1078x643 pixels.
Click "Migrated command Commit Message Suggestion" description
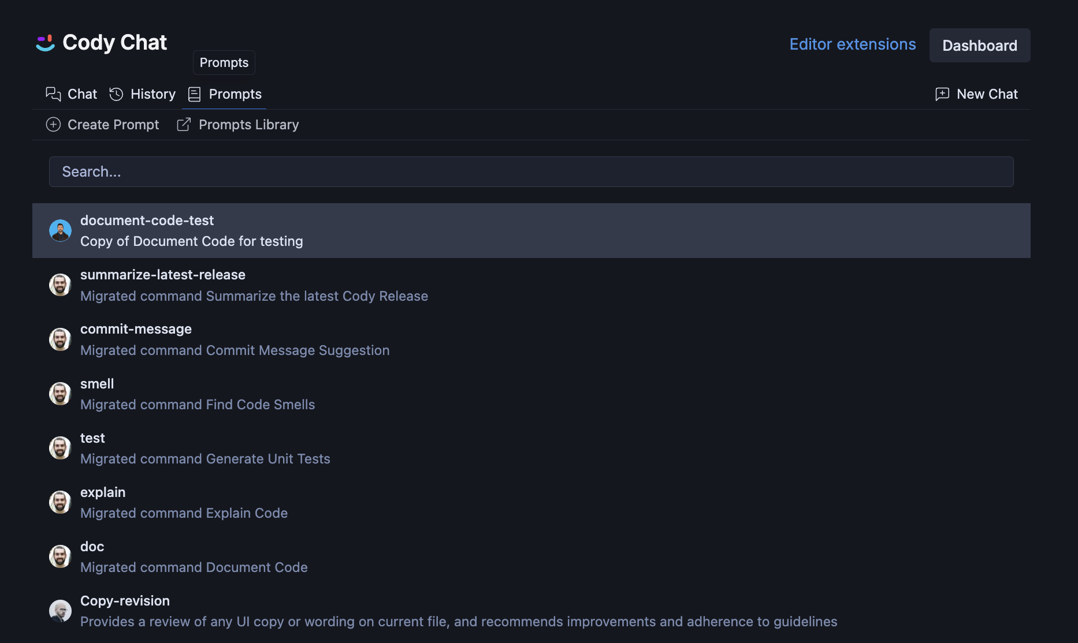(235, 350)
